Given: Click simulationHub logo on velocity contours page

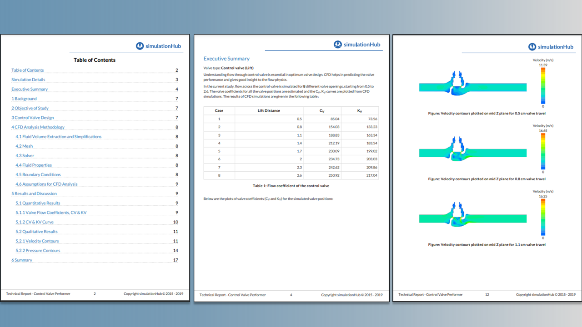Looking at the screenshot, I should [551, 47].
